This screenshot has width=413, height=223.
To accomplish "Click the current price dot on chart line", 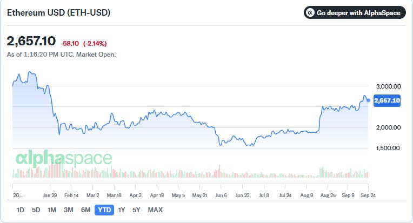I will [368, 100].
